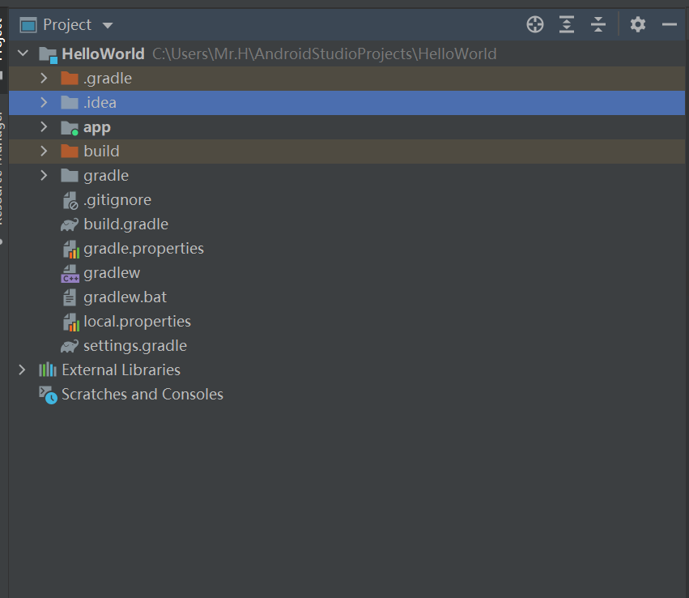Click the local.properties file icon
The width and height of the screenshot is (689, 598).
(x=70, y=322)
